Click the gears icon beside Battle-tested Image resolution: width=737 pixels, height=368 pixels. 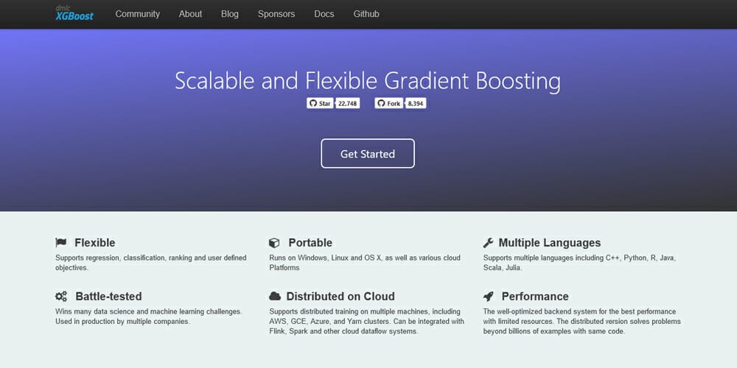61,296
